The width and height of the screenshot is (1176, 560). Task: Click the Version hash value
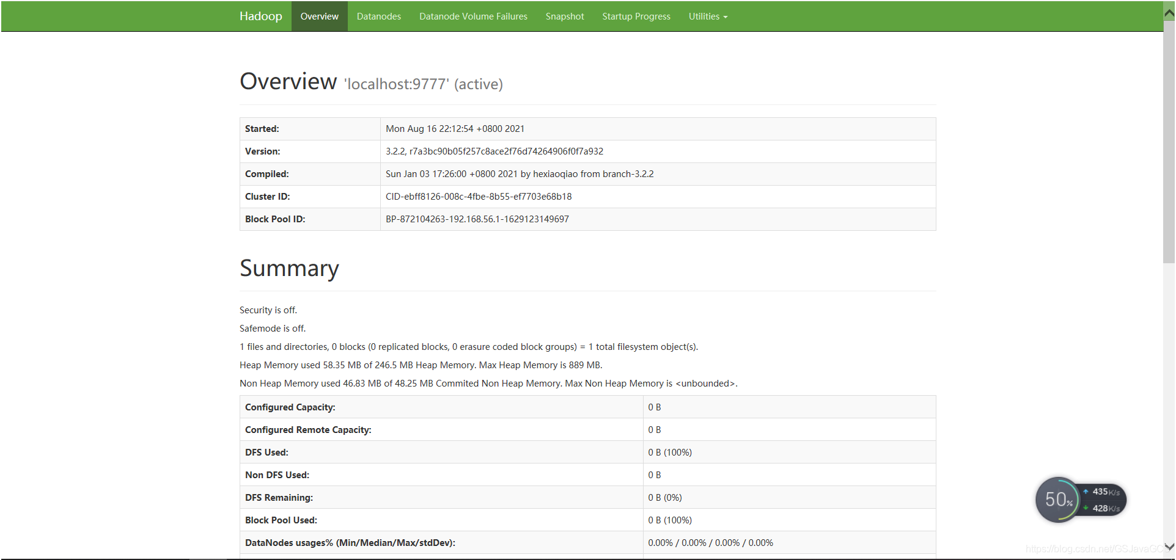494,151
